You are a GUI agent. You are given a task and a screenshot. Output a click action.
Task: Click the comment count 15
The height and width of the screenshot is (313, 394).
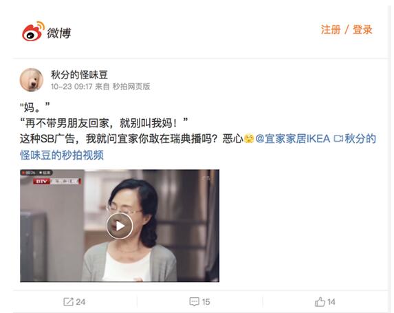point(206,302)
